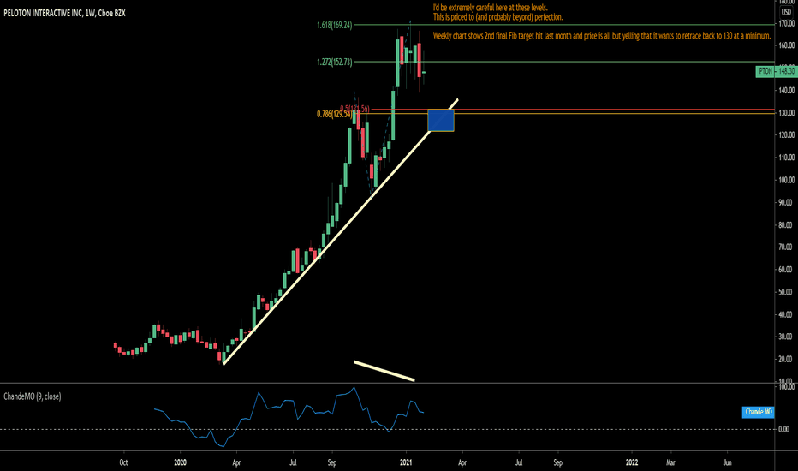This screenshot has width=798, height=471.
Task: Click the PELOTON INTERACTIVE INC chart title
Action: [64, 13]
